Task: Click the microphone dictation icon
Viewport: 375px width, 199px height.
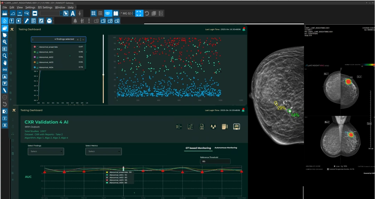Action: [x=26, y=21]
